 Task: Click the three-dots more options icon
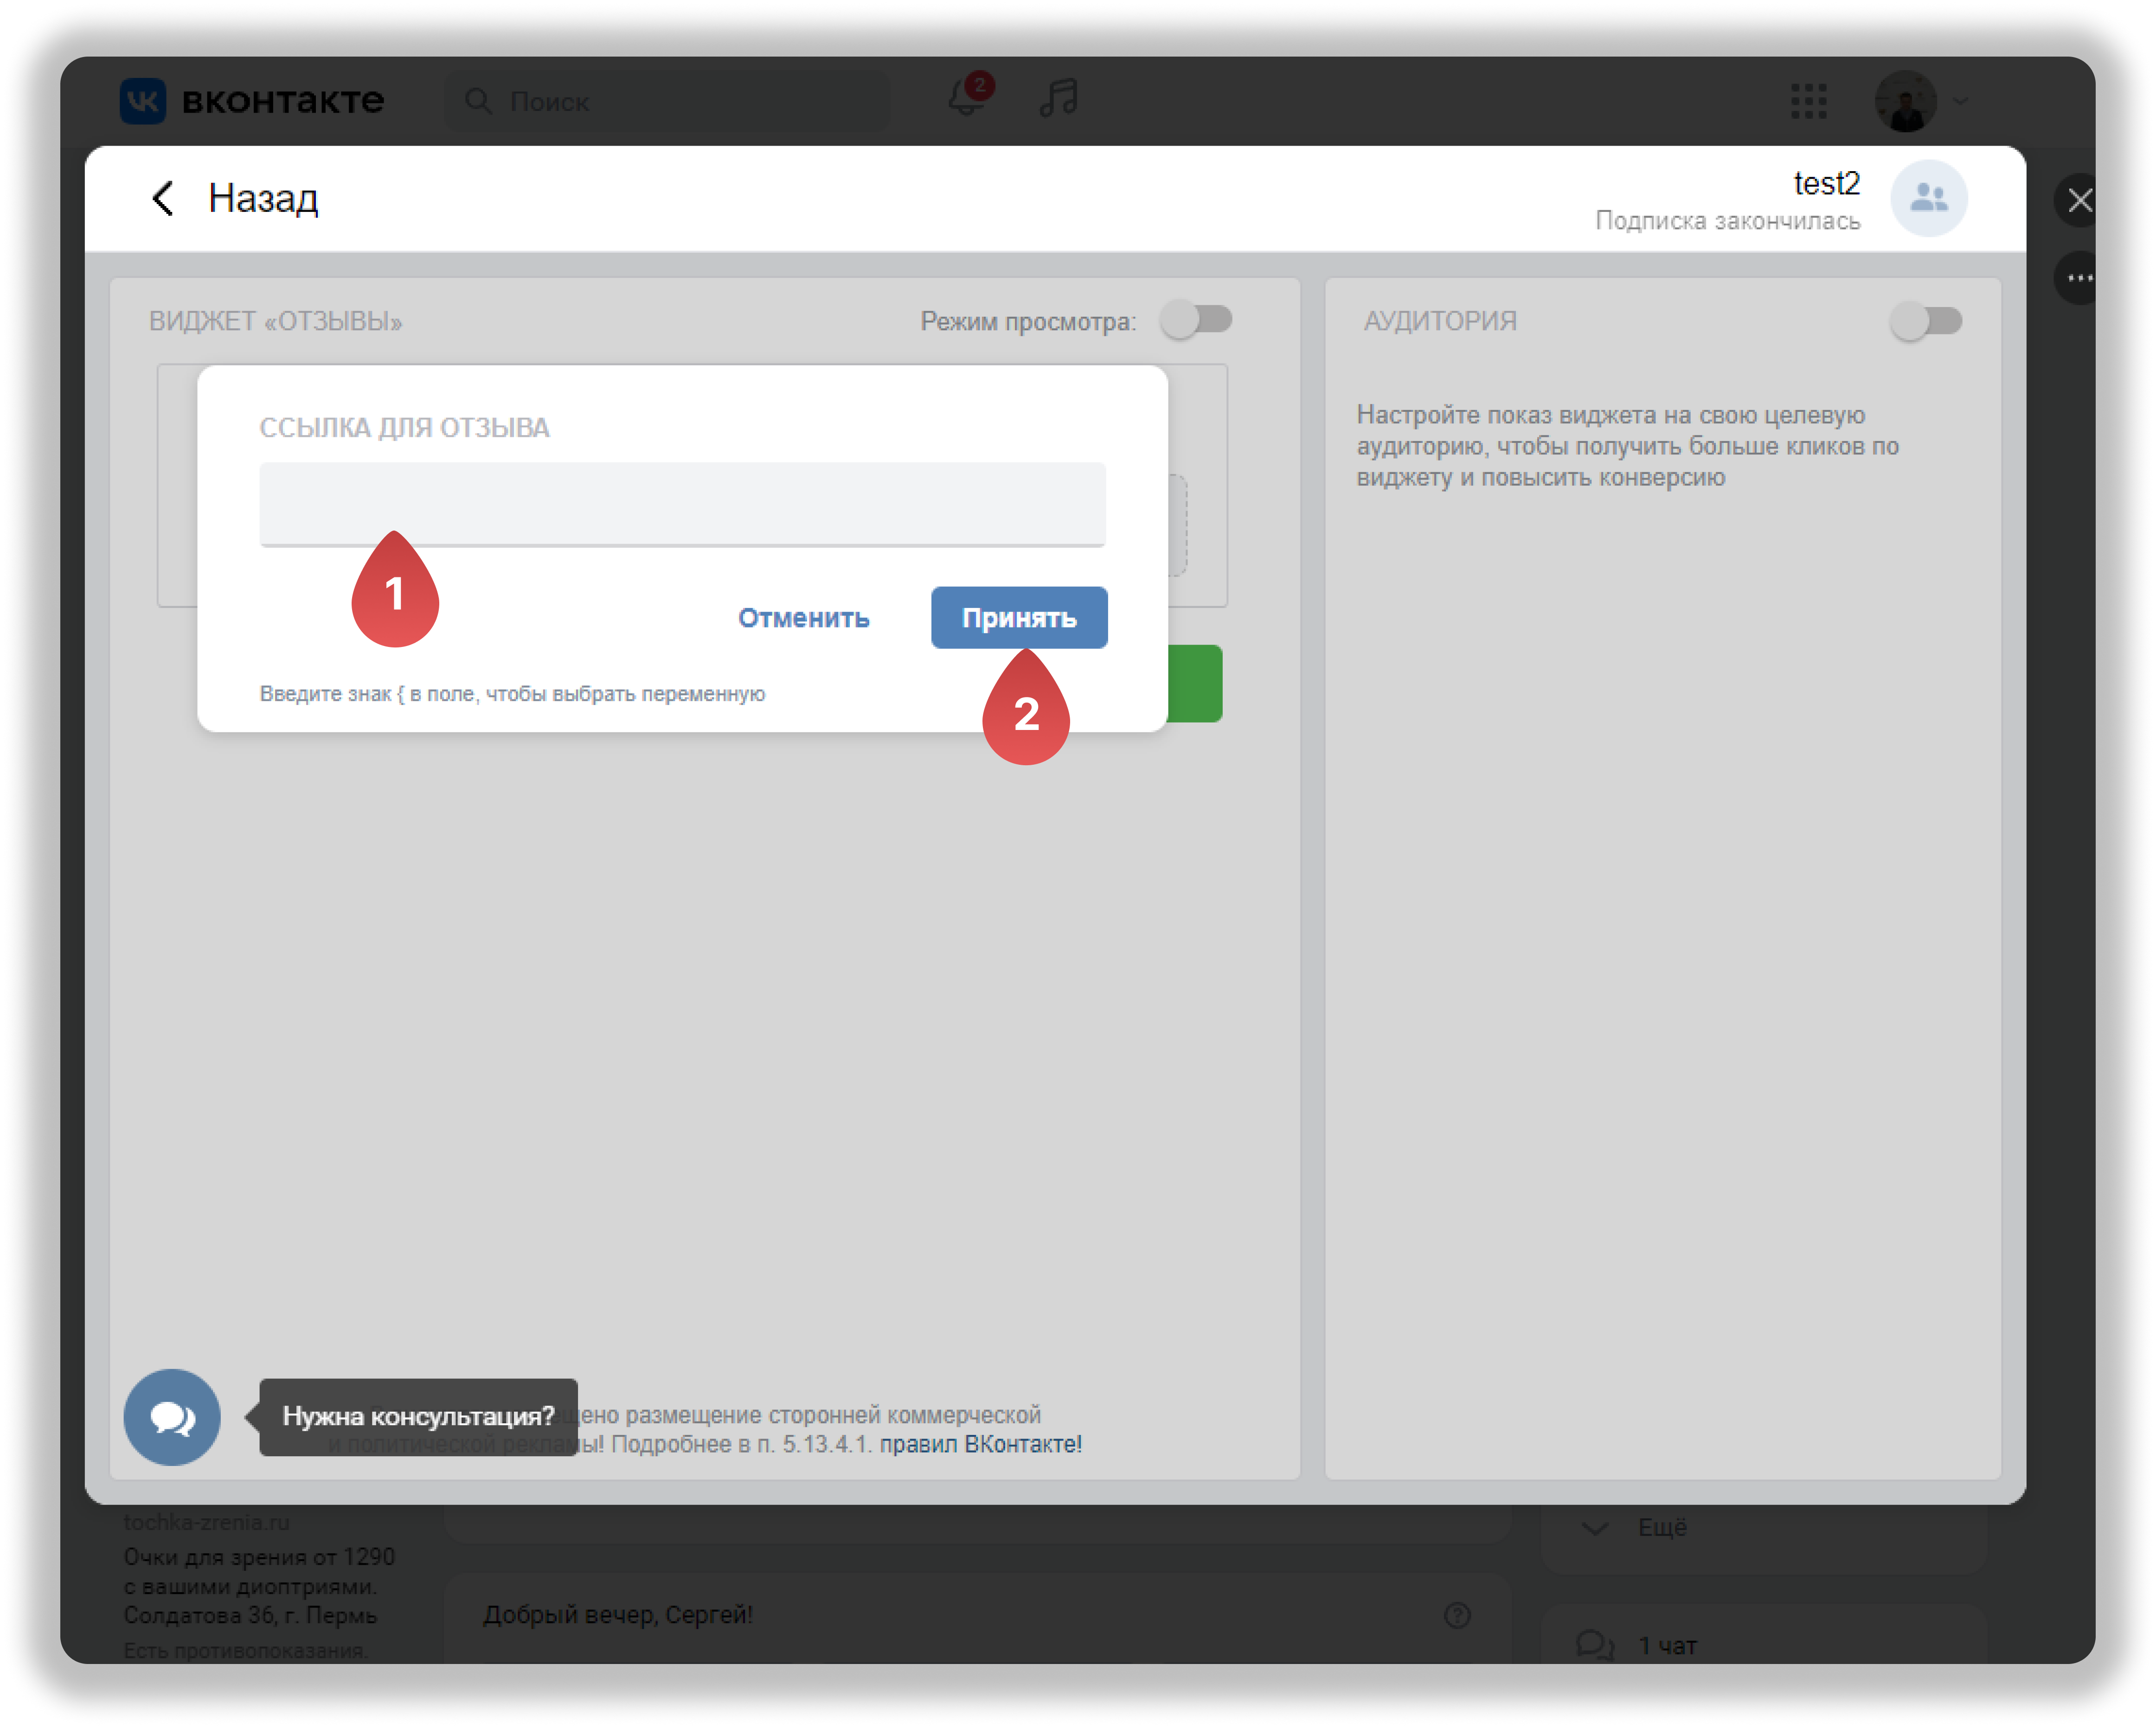pyautogui.click(x=2080, y=278)
